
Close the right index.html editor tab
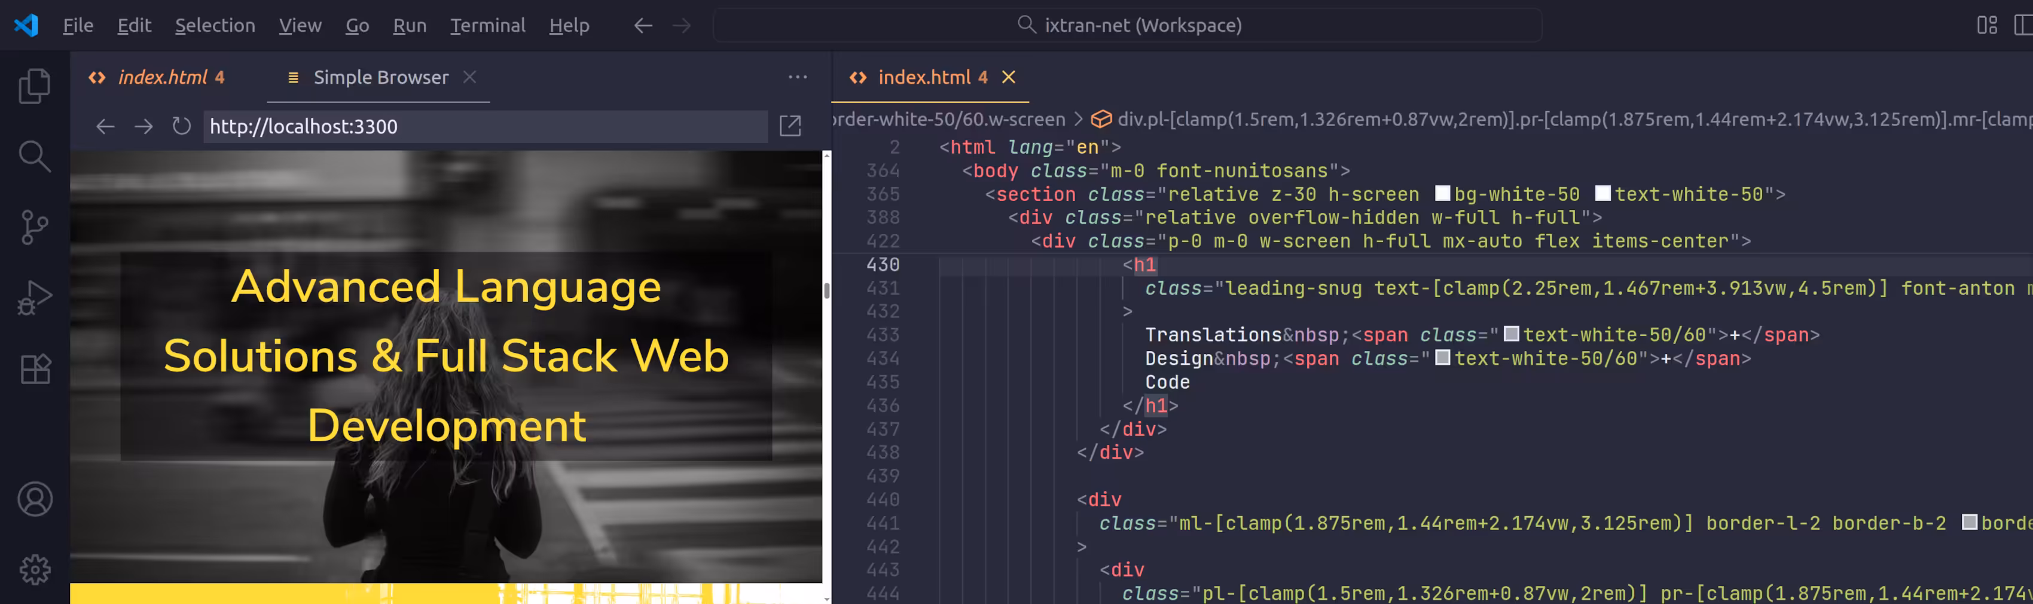click(1009, 77)
